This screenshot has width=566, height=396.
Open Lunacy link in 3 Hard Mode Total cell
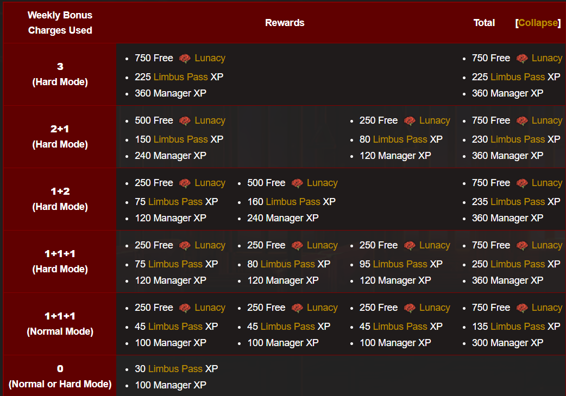click(547, 58)
